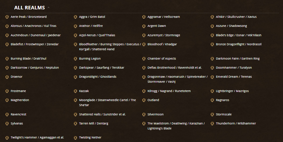
Task: Click the icon next to Twisting Nether
Action: click(75, 138)
